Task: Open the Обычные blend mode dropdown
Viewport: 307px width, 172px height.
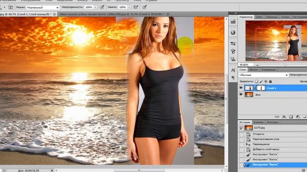Action: 263,75
